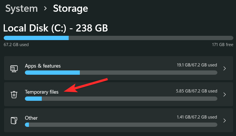236x136 pixels.
Task: Click the breadcrumb separator chevron after System
Action: (x=45, y=9)
